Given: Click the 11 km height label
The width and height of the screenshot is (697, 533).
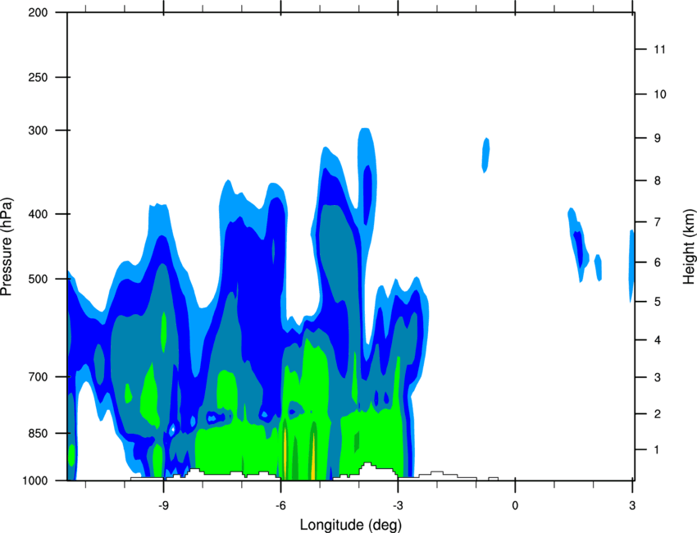Looking at the screenshot, I should pyautogui.click(x=659, y=49).
